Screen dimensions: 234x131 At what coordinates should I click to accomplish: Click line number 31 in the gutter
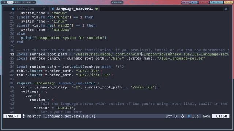12,54
